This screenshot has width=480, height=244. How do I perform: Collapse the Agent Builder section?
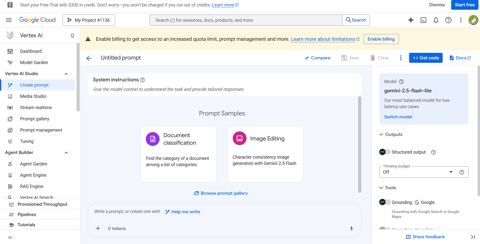pos(66,153)
